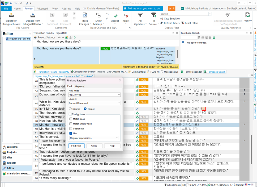Click the Accept changes icon
Viewport: 257px width, 187px height.
click(115, 15)
